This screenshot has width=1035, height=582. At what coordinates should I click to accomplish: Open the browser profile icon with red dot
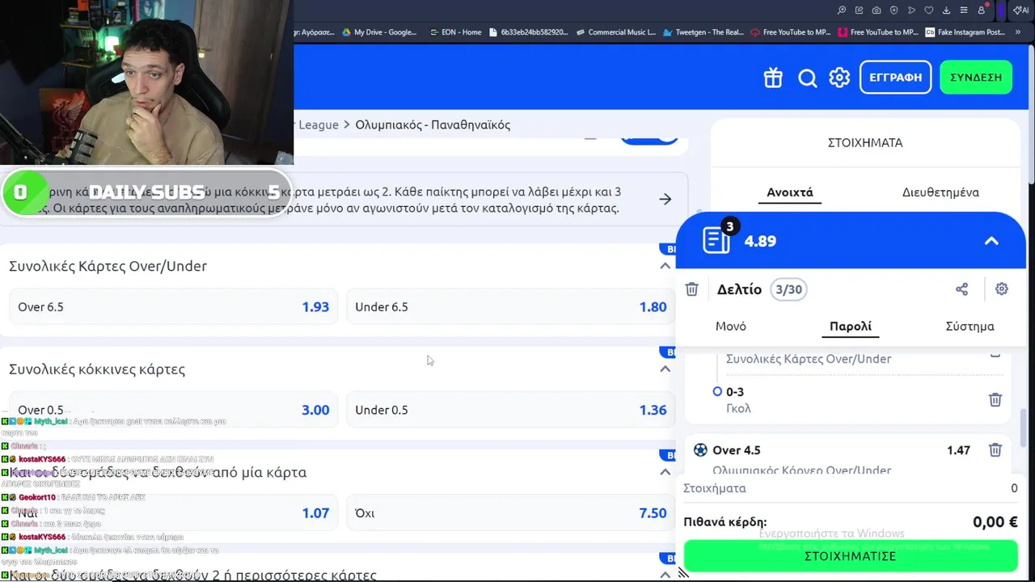[982, 11]
